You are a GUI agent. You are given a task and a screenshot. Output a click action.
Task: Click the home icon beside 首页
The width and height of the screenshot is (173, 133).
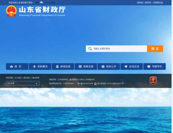click(x=11, y=66)
